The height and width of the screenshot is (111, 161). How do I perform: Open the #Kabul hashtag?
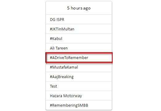click(79, 38)
